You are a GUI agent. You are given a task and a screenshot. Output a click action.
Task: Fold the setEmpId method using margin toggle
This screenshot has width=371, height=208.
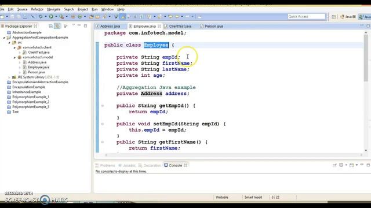pyautogui.click(x=103, y=124)
